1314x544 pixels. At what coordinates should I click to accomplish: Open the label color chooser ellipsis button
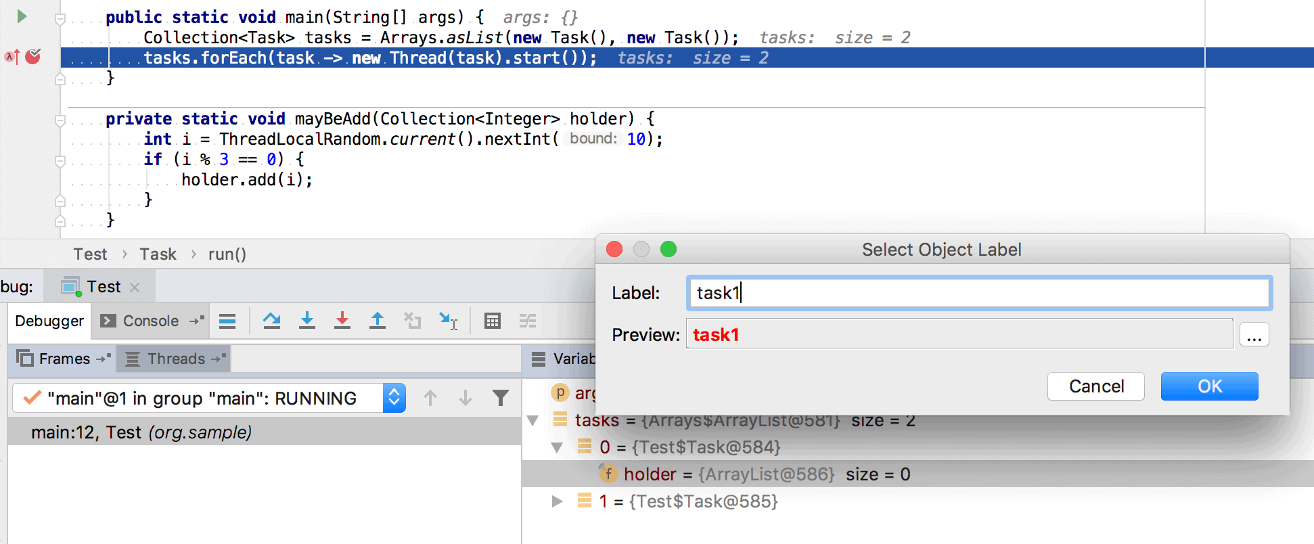coord(1254,335)
